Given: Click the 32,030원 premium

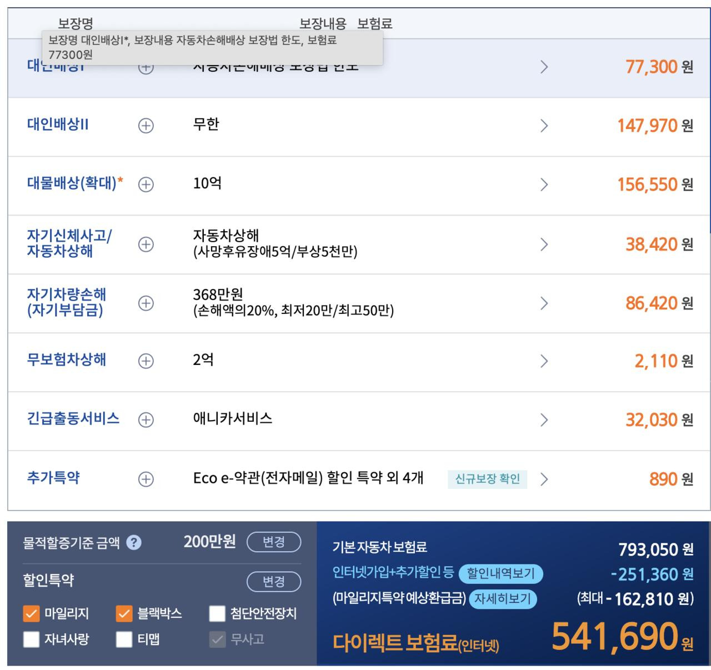Looking at the screenshot, I should coord(659,420).
